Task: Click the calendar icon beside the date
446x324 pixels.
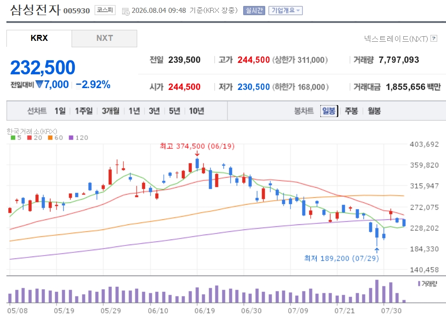Action: tap(125, 11)
